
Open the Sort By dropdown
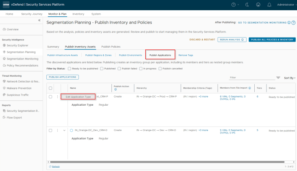(290, 78)
